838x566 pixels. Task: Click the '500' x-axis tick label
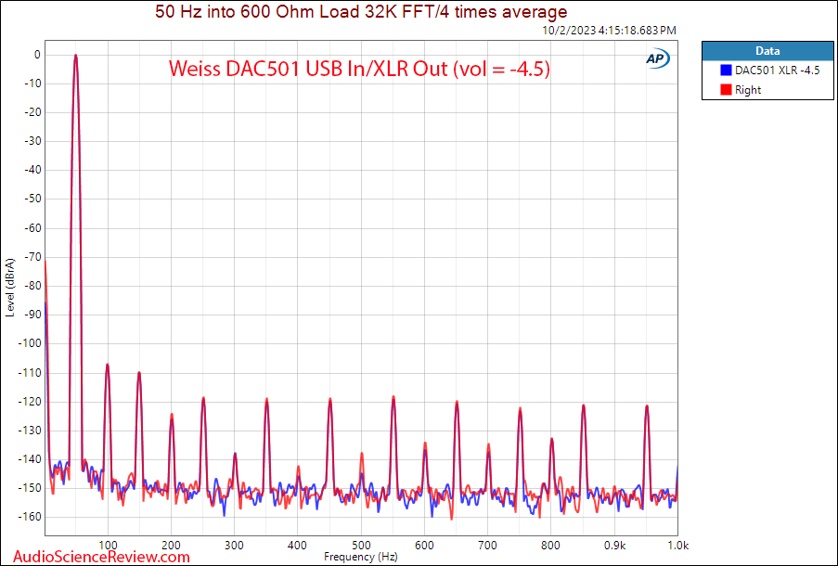pos(361,546)
